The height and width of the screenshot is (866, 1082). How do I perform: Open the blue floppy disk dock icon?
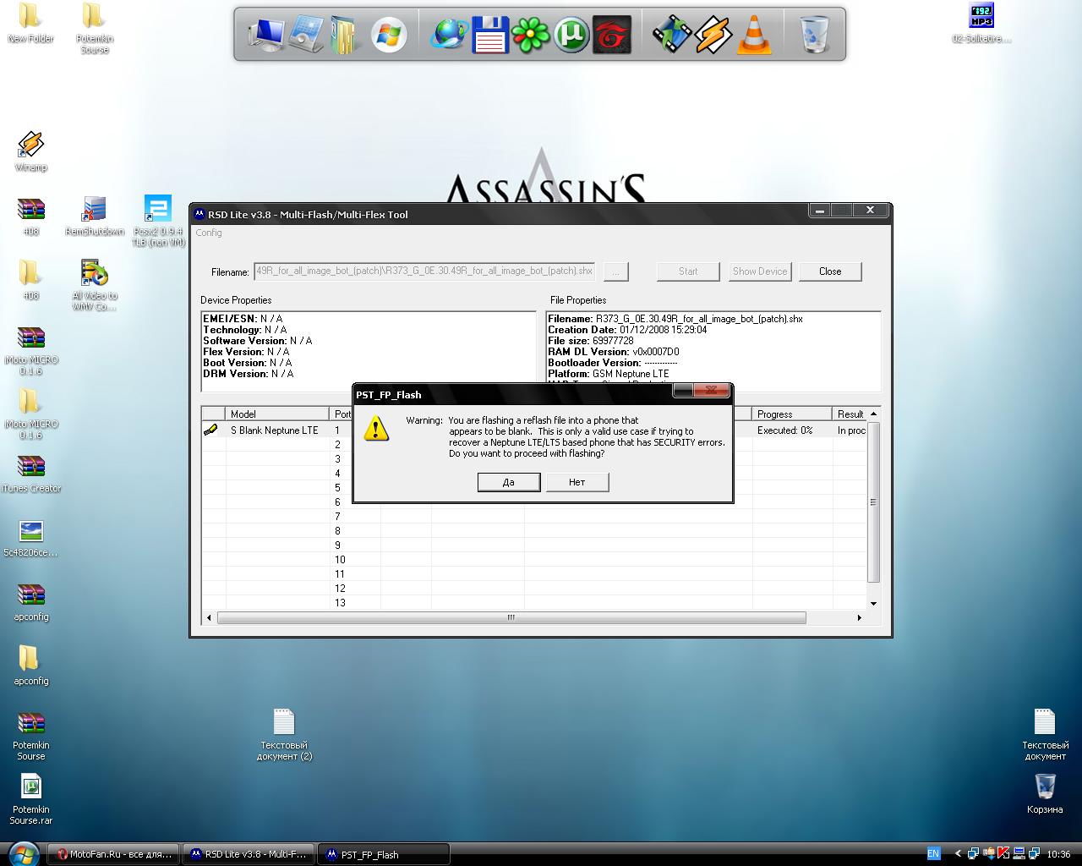click(489, 35)
